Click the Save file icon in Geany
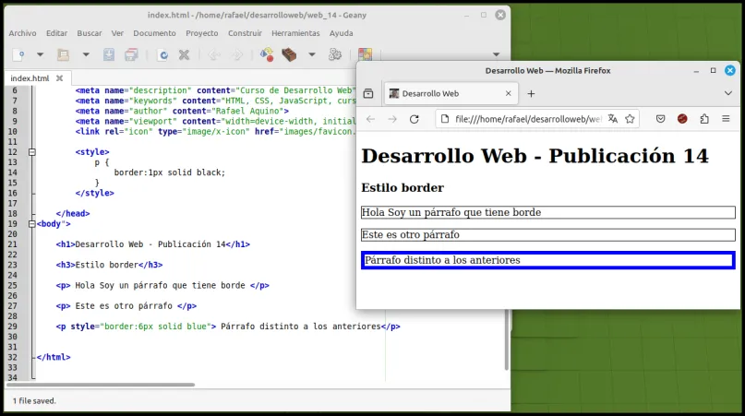The height and width of the screenshot is (416, 745). click(109, 55)
